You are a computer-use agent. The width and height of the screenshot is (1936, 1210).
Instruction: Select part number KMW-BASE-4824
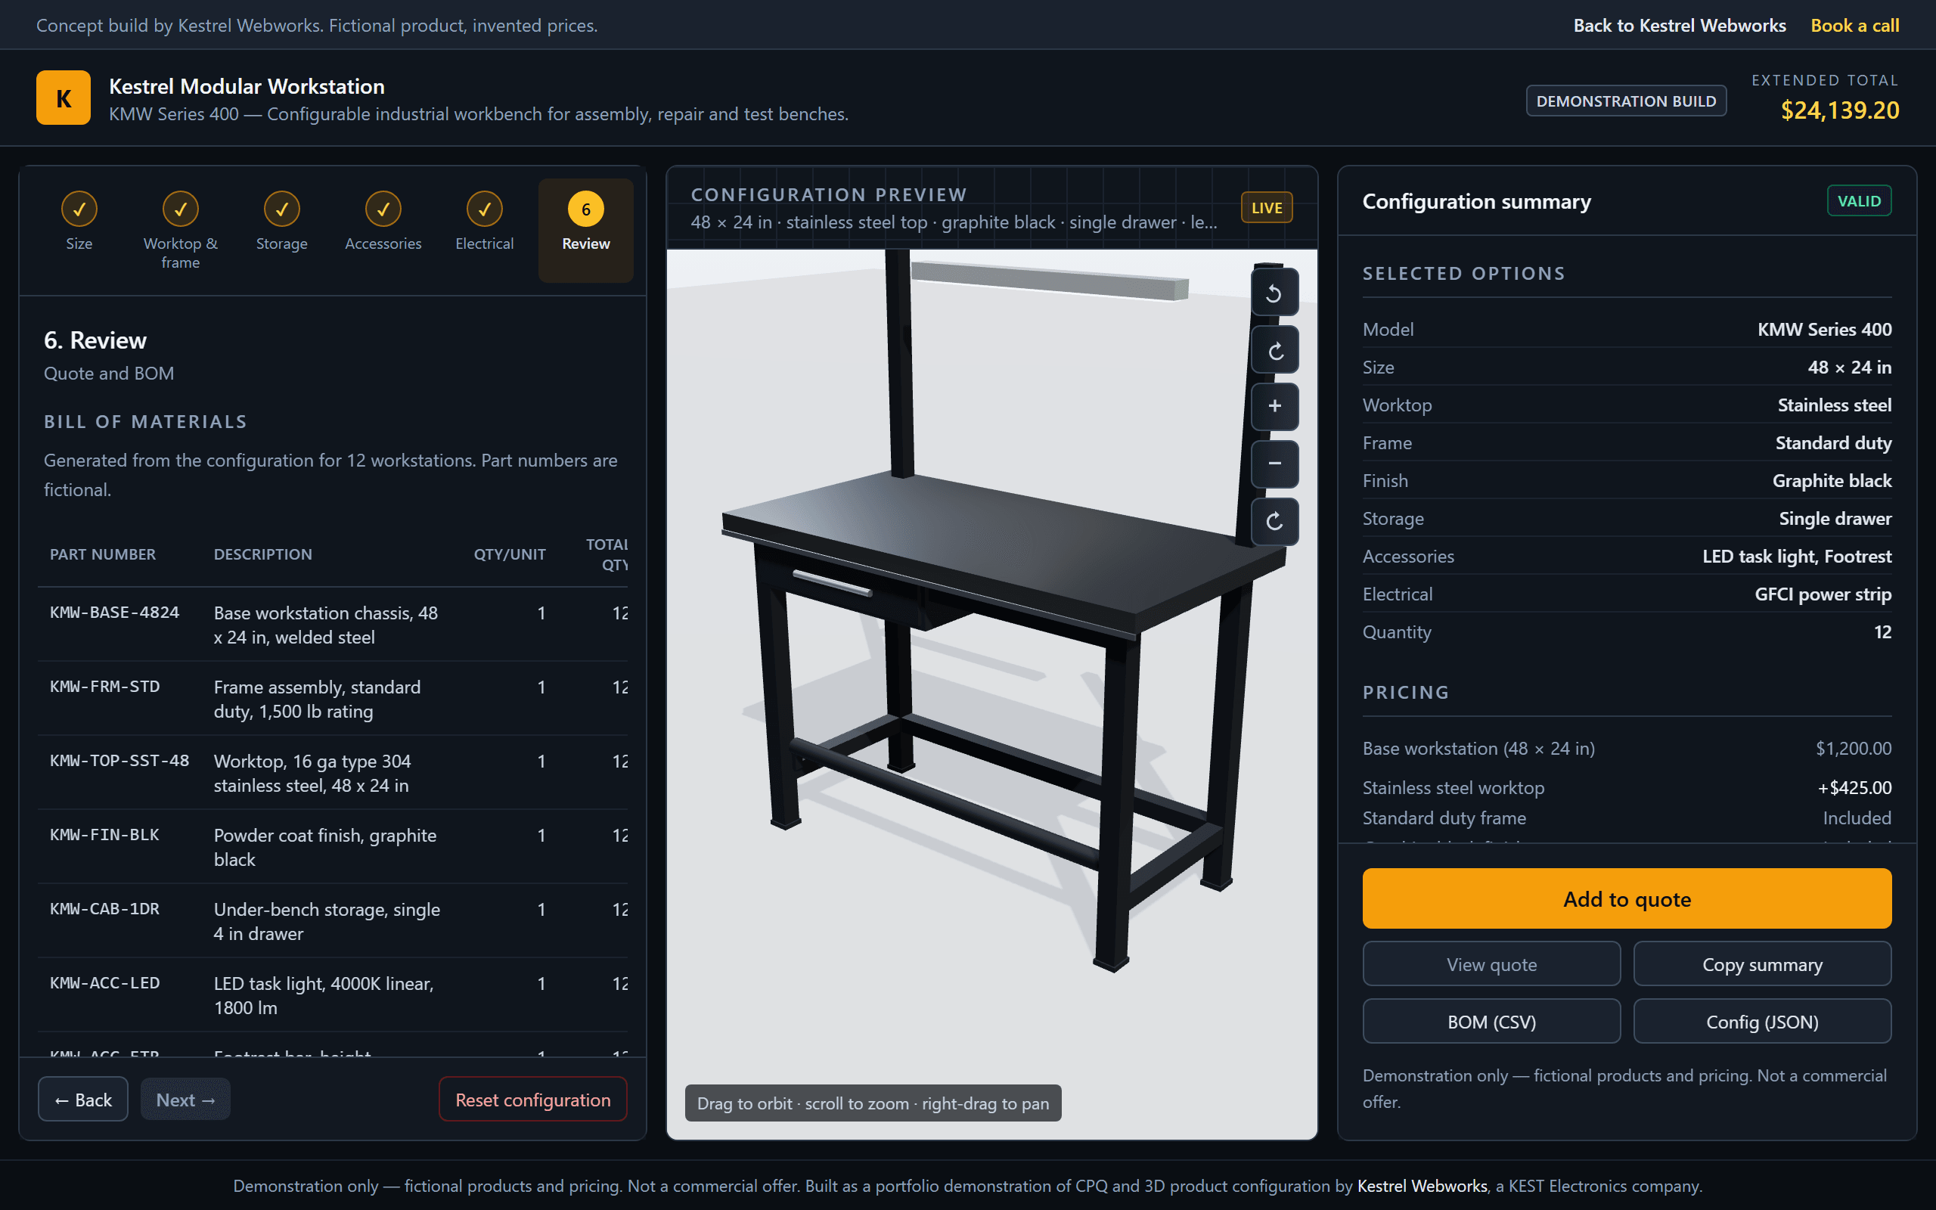point(114,613)
